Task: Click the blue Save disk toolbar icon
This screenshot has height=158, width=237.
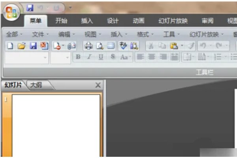Action: coord(33,46)
